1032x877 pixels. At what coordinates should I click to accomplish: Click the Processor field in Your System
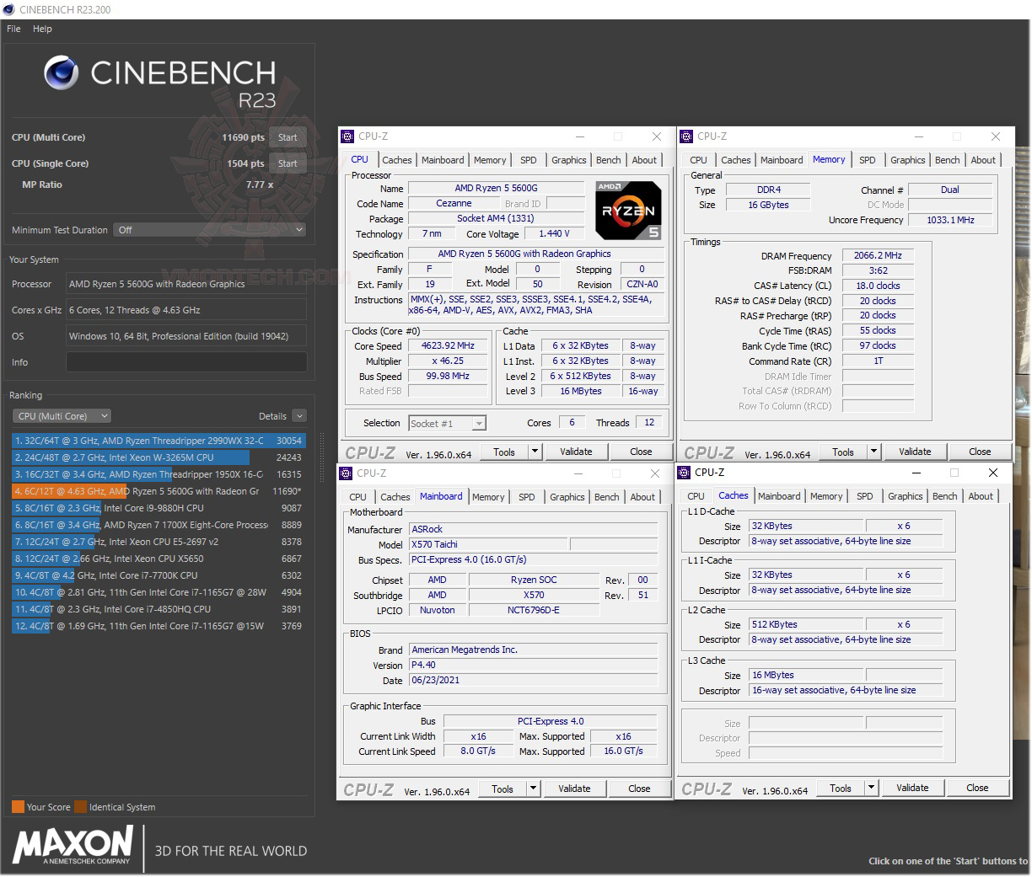click(x=186, y=284)
